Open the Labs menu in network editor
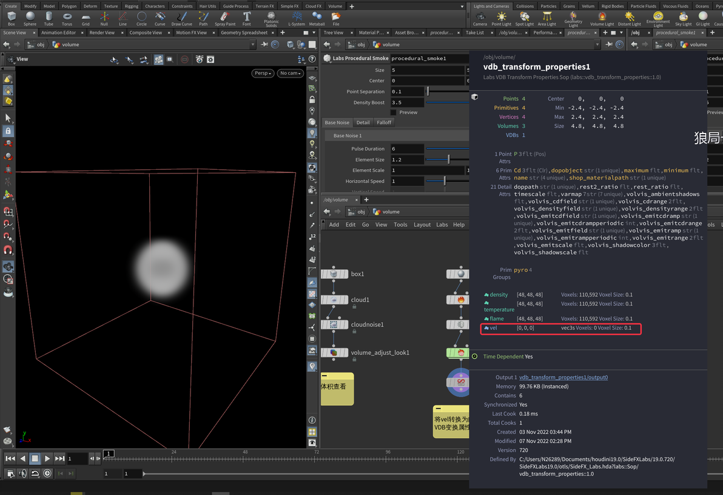 coord(442,224)
